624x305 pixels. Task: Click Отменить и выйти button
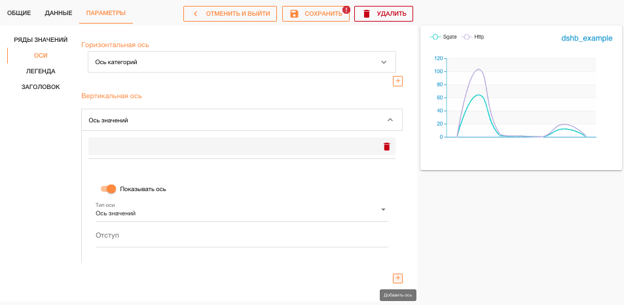point(230,14)
